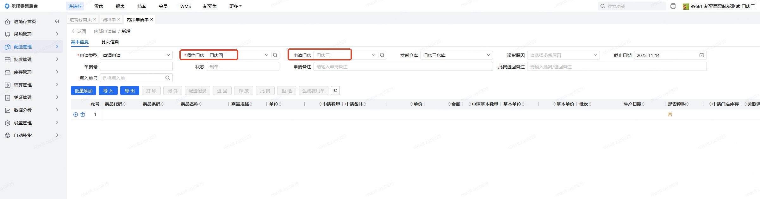Click the 批量添加 button
Viewport: 760px width, 199px height.
coord(84,90)
